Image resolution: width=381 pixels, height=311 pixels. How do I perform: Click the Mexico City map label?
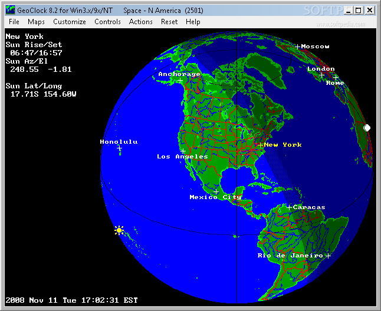coord(215,197)
